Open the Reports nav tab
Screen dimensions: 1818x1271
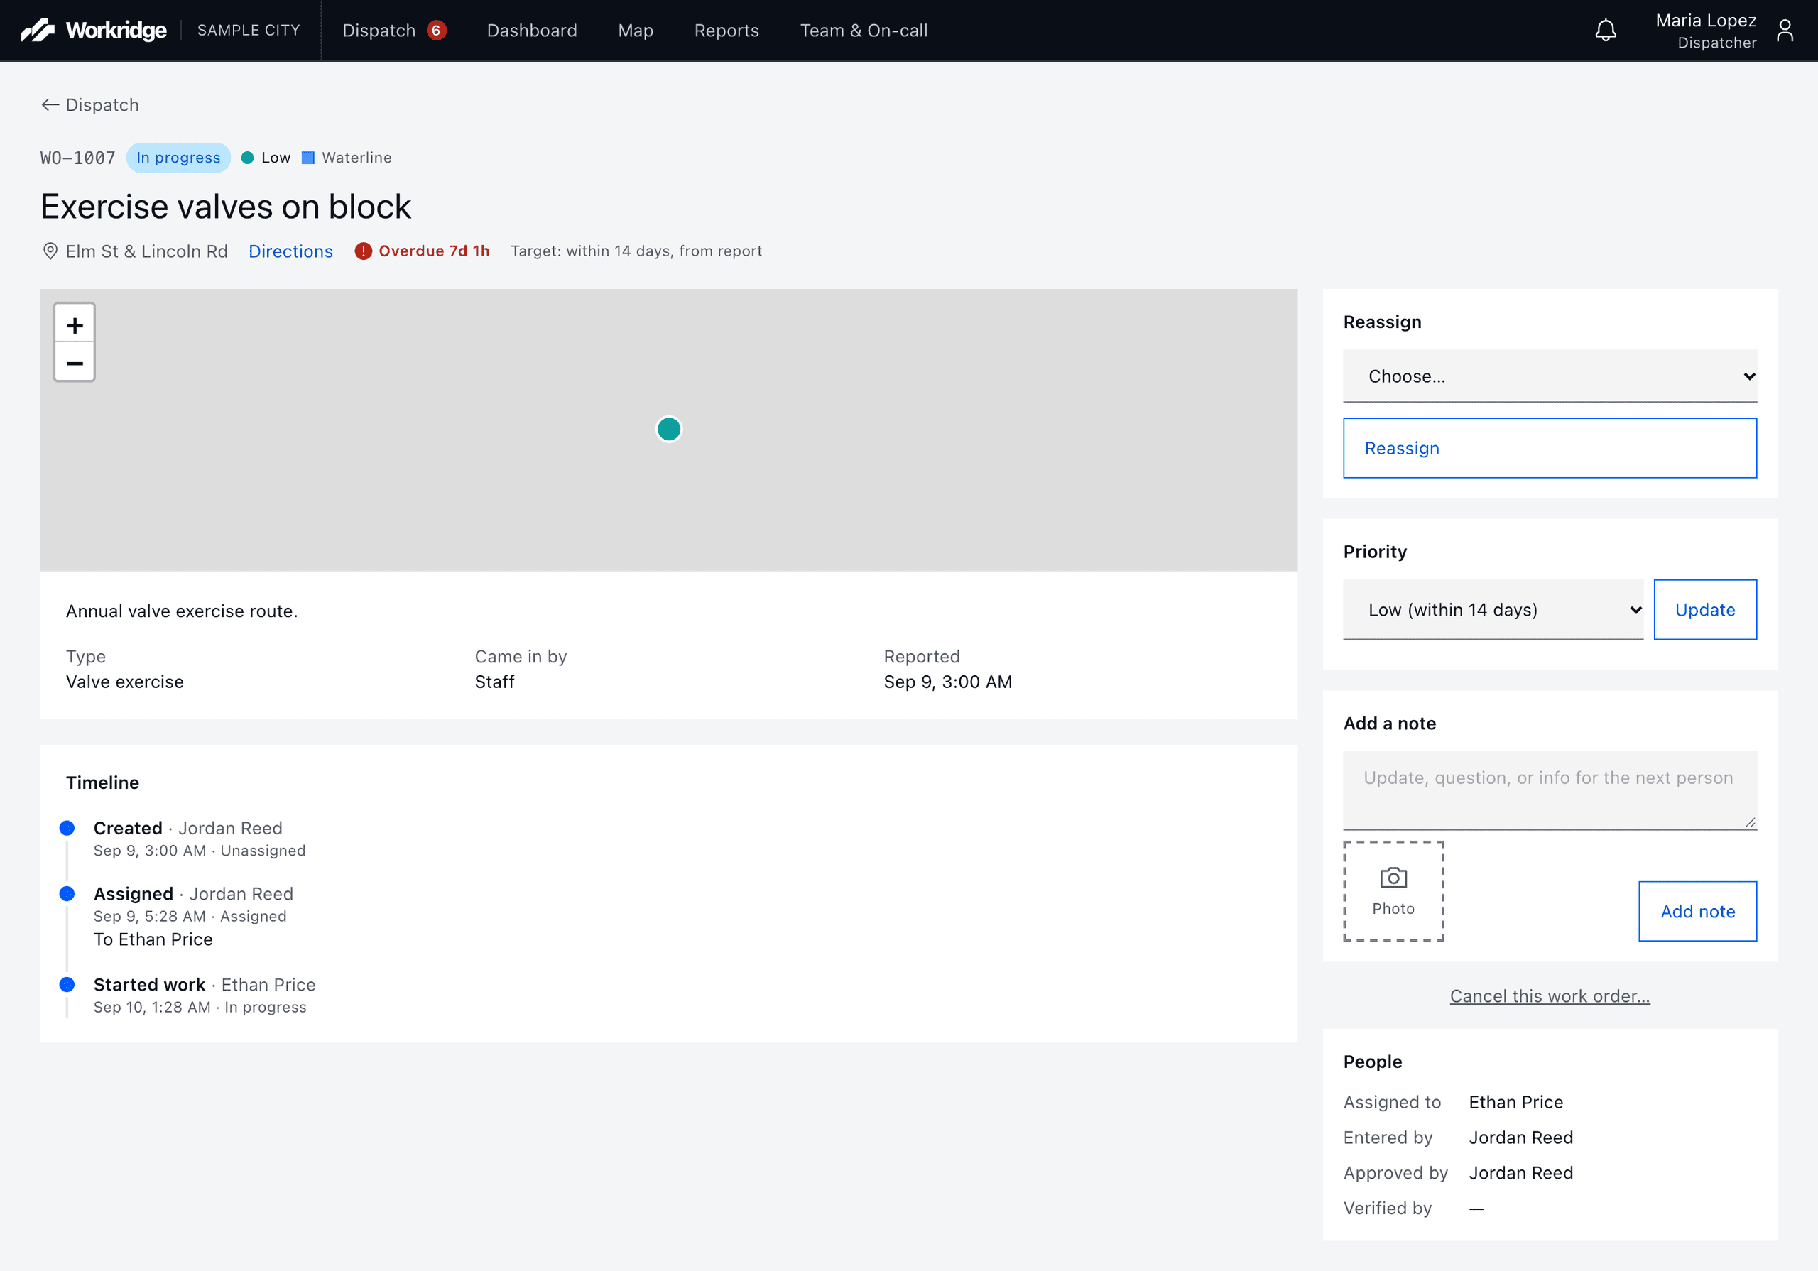tap(726, 30)
